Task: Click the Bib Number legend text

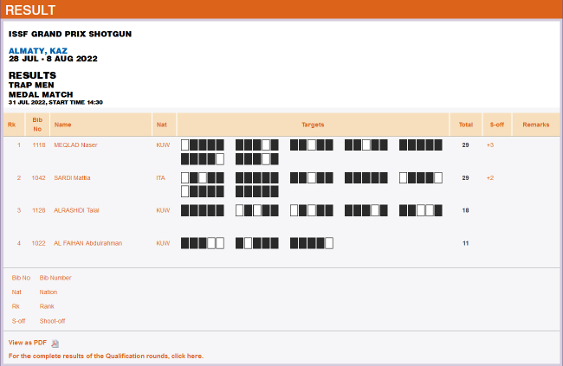Action: coord(55,278)
